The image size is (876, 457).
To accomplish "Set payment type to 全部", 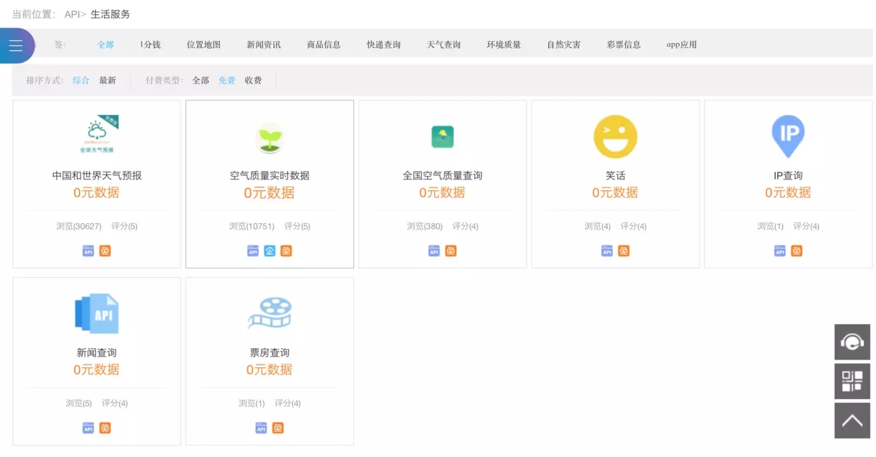I will point(201,81).
